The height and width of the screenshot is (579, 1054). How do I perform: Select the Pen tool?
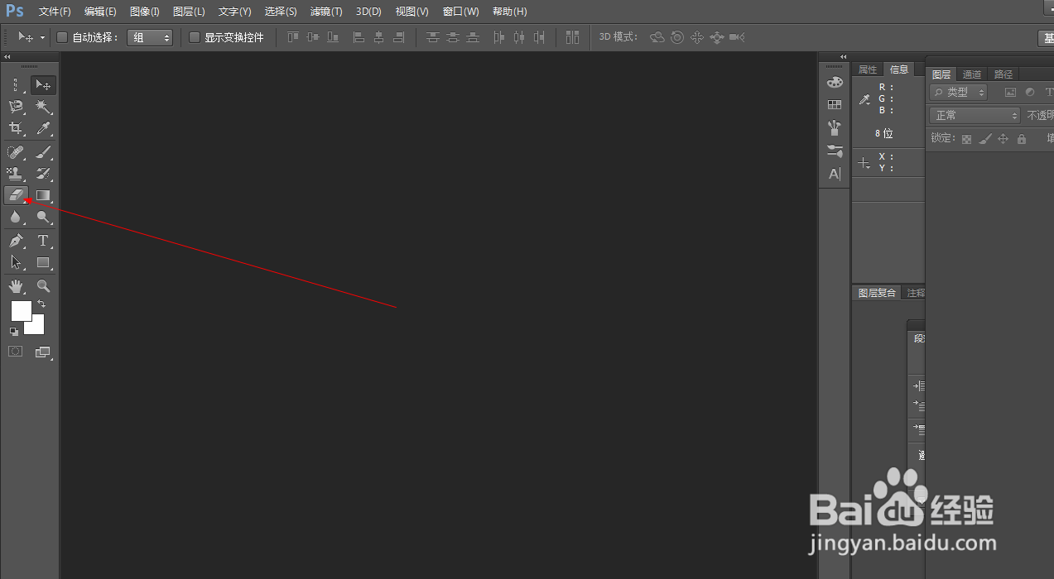[15, 241]
